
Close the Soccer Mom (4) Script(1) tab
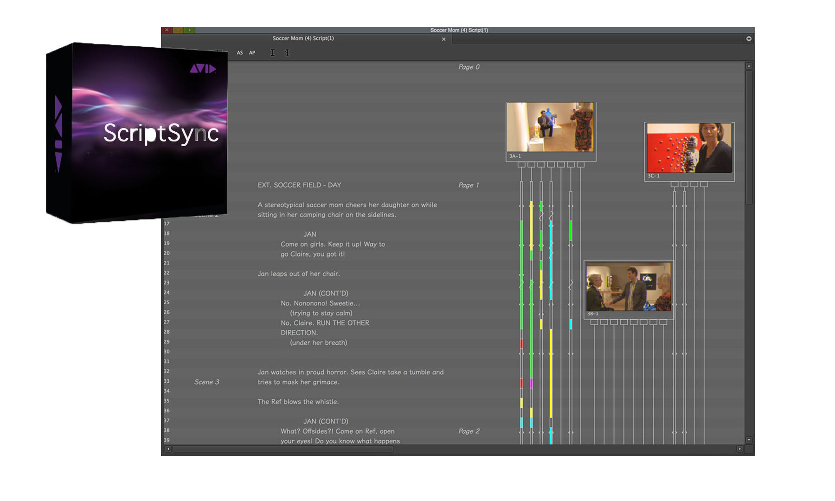[x=444, y=39]
